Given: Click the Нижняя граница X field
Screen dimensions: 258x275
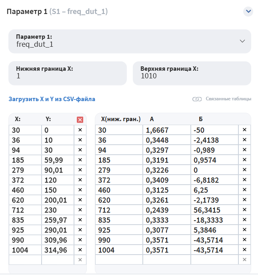Looking at the screenshot, I should [67, 73].
